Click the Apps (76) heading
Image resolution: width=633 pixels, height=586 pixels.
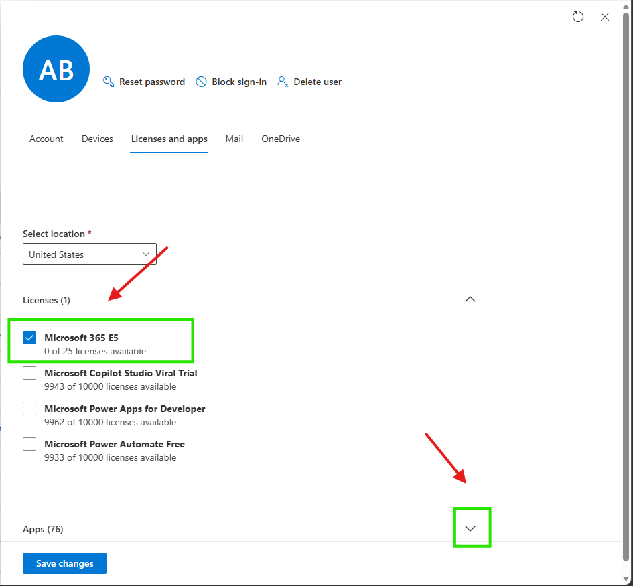tap(43, 529)
